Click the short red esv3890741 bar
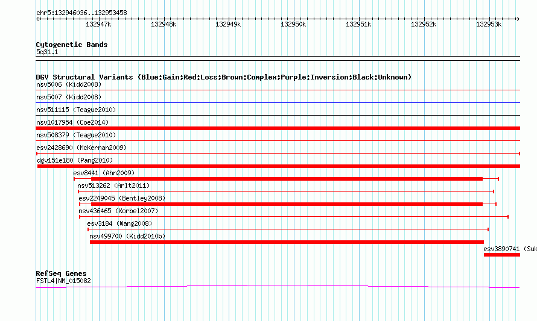The width and height of the screenshot is (537, 321). pos(502,255)
